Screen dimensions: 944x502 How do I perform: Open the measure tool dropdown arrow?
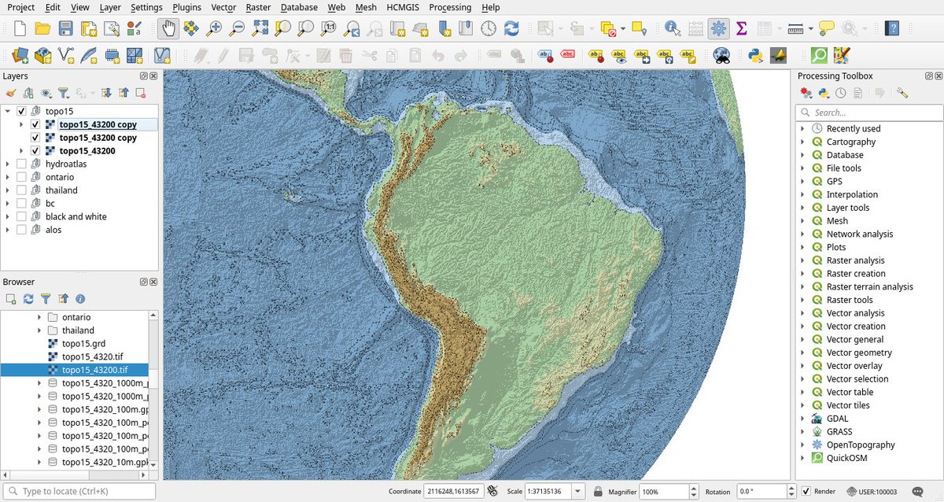click(810, 28)
